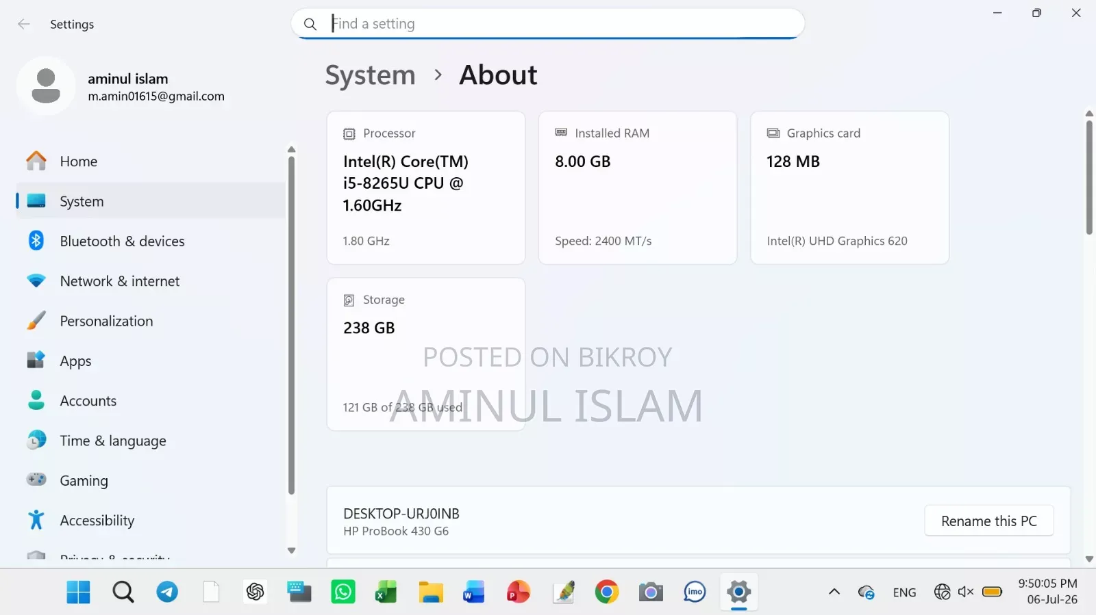Click the About page scrollbar thumb
This screenshot has width=1096, height=615.
[x=1089, y=178]
